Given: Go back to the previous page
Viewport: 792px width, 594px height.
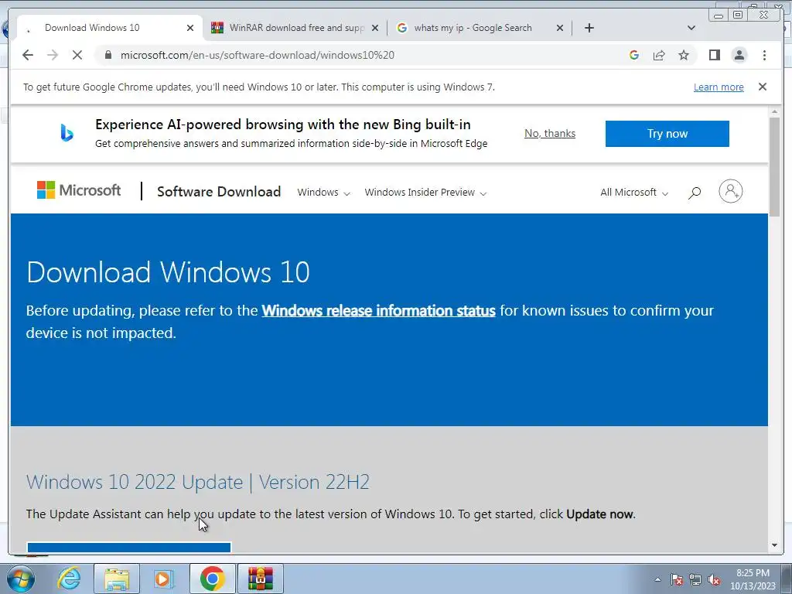Looking at the screenshot, I should point(28,55).
